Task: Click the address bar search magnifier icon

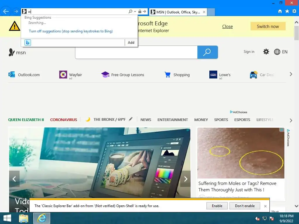Action: click(x=131, y=11)
